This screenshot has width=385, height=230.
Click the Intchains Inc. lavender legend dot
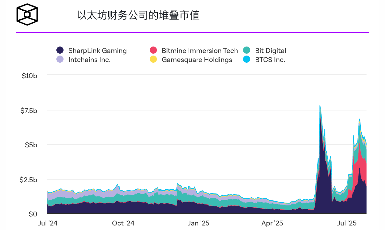tap(60, 59)
